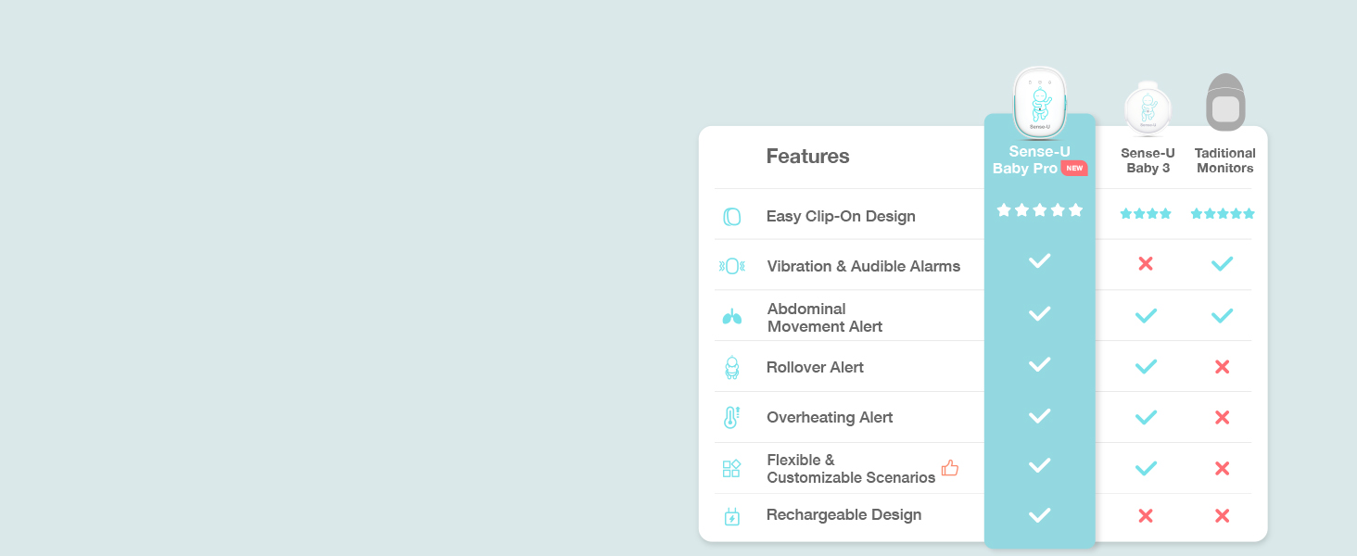Click the Baby 3 red cross for Vibration & Audible Alarms

[1146, 264]
